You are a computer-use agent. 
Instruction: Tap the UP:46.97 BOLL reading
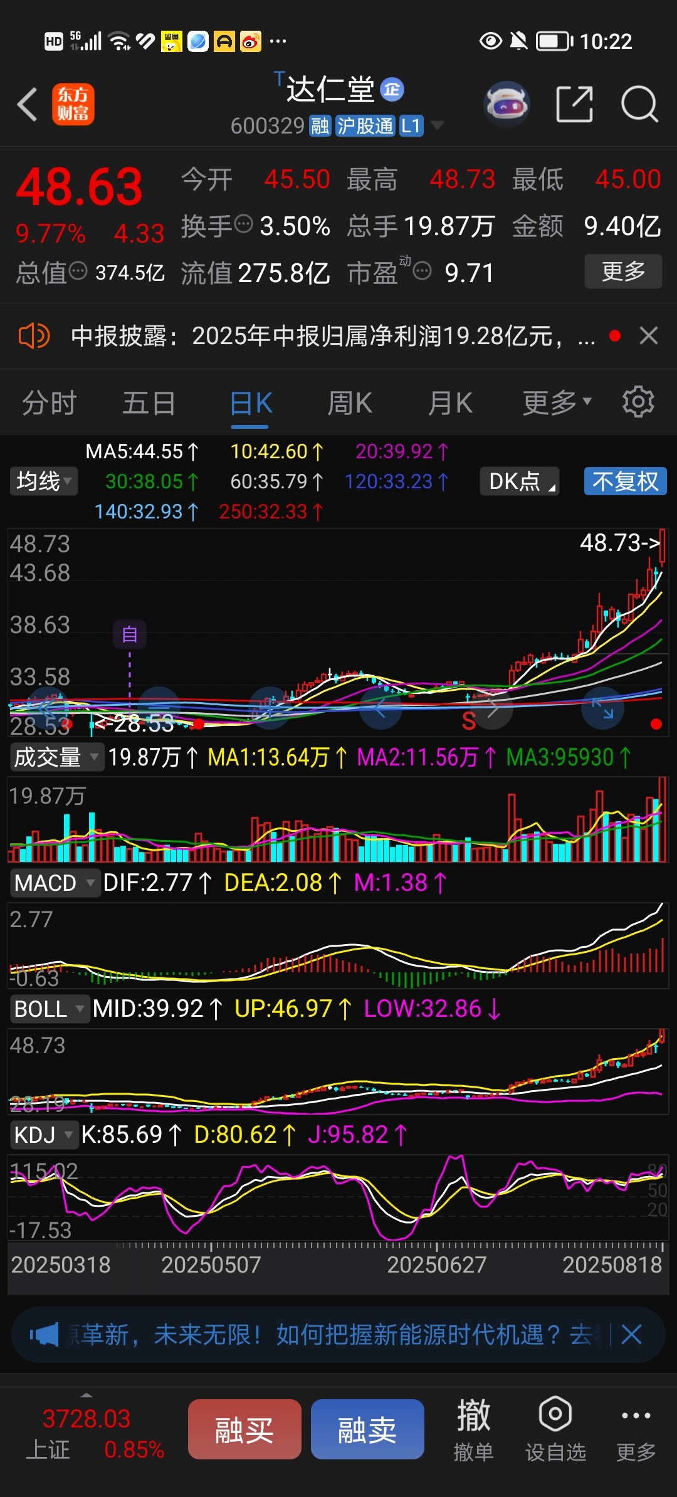point(293,1009)
